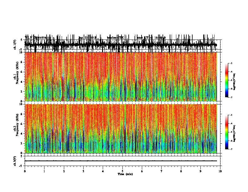The image size is (248, 192).
Task: Click the -3 label on ch.1 color bar
Action: (x=231, y=63)
